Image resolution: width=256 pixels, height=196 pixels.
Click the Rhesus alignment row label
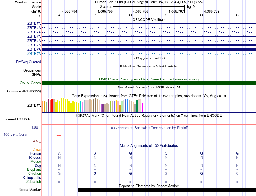pos(35,157)
